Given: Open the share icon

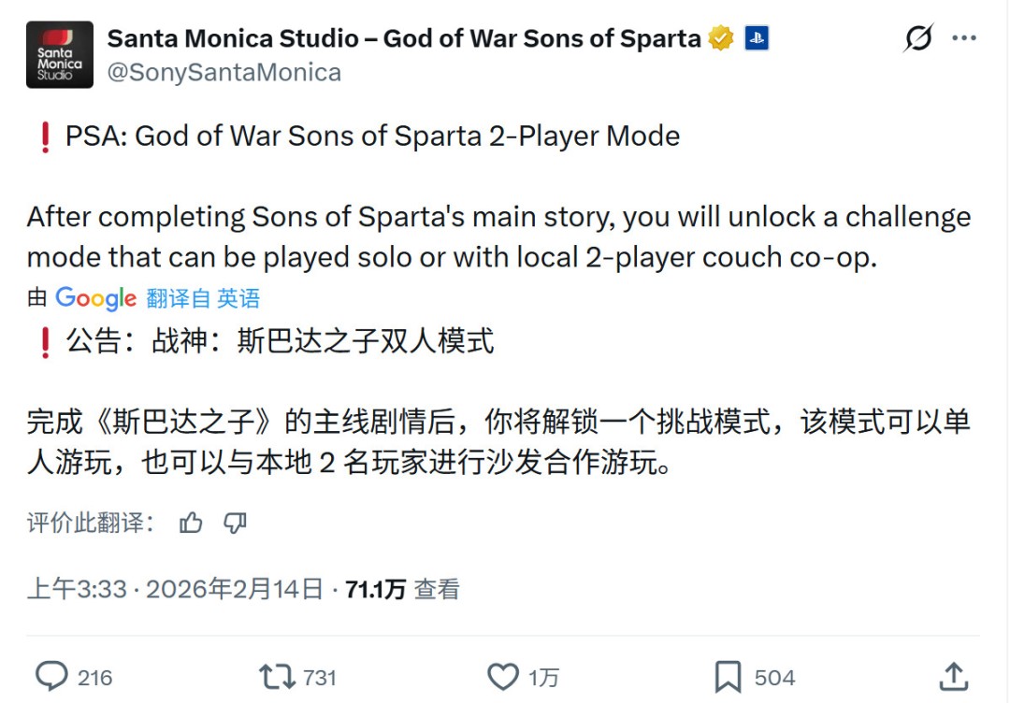Looking at the screenshot, I should [x=955, y=676].
